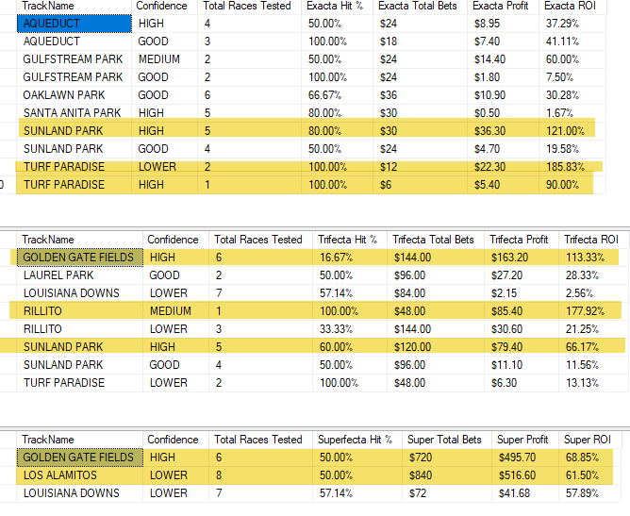
Task: Click Trifecta Total Bets column header
Action: click(436, 240)
